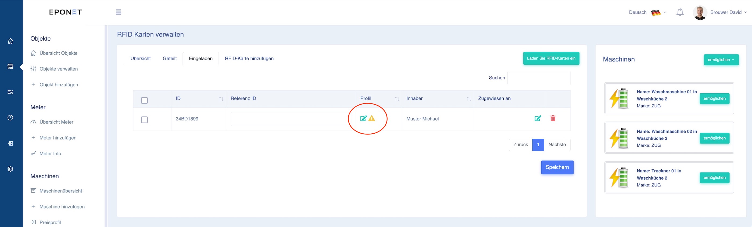Screen dimensions: 752x227
Task: Click the German flag icon
Action: [656, 13]
